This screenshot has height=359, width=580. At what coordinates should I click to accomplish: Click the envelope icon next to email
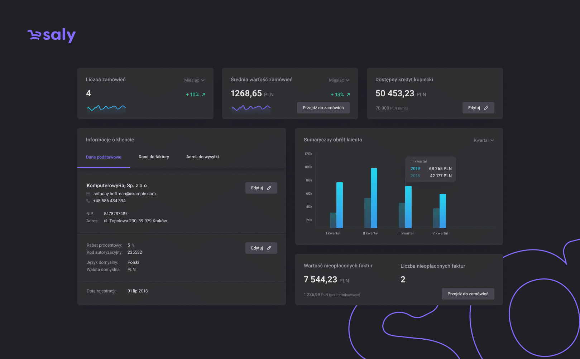tap(88, 194)
